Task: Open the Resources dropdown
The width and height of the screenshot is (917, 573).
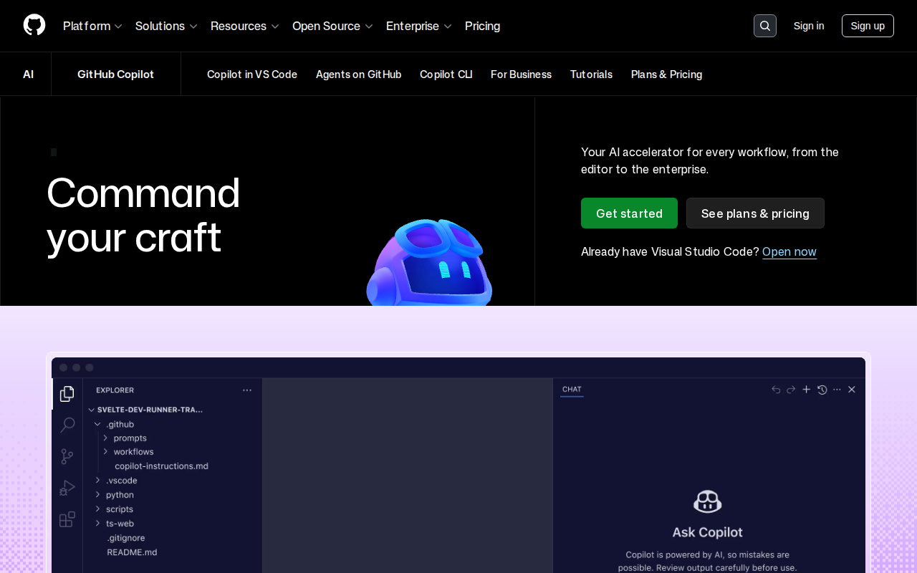Action: click(x=245, y=26)
